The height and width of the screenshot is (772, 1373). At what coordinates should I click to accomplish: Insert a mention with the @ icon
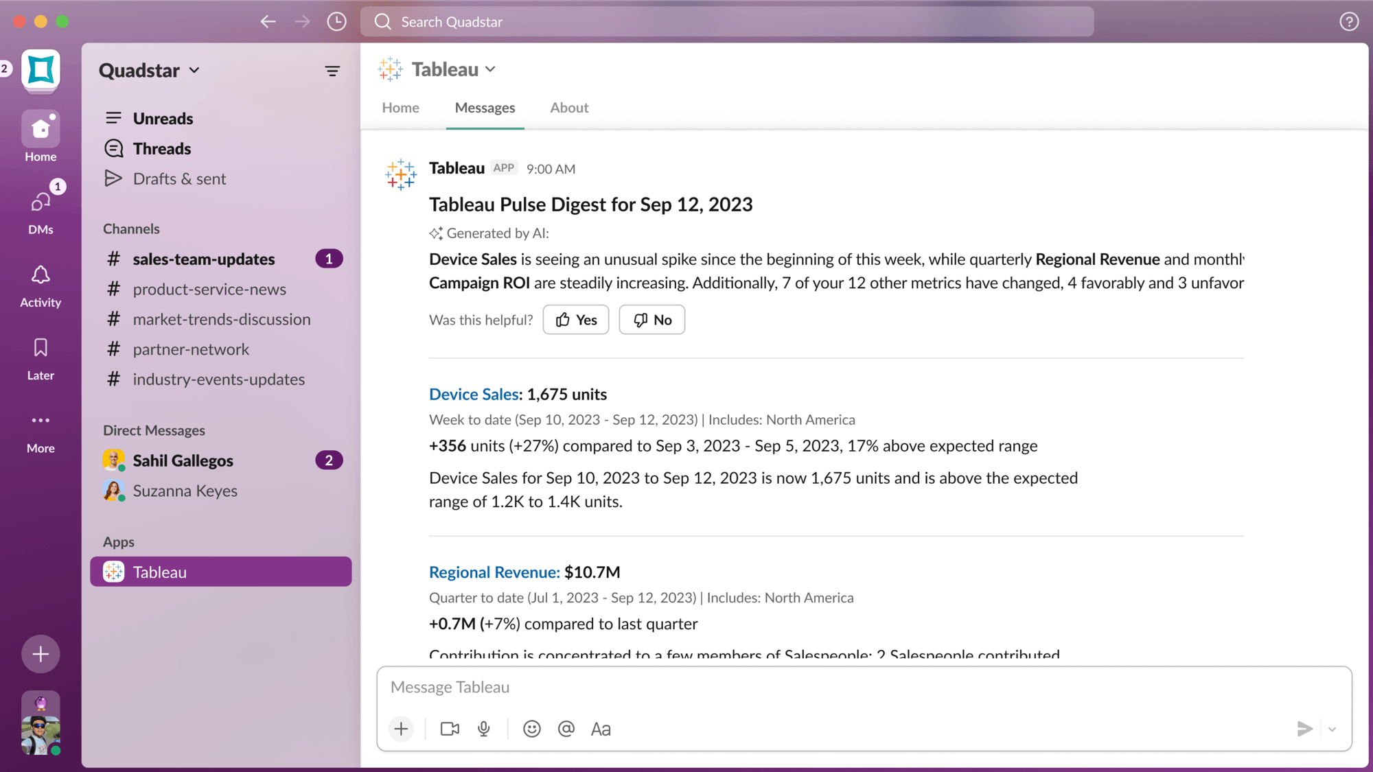click(x=566, y=729)
